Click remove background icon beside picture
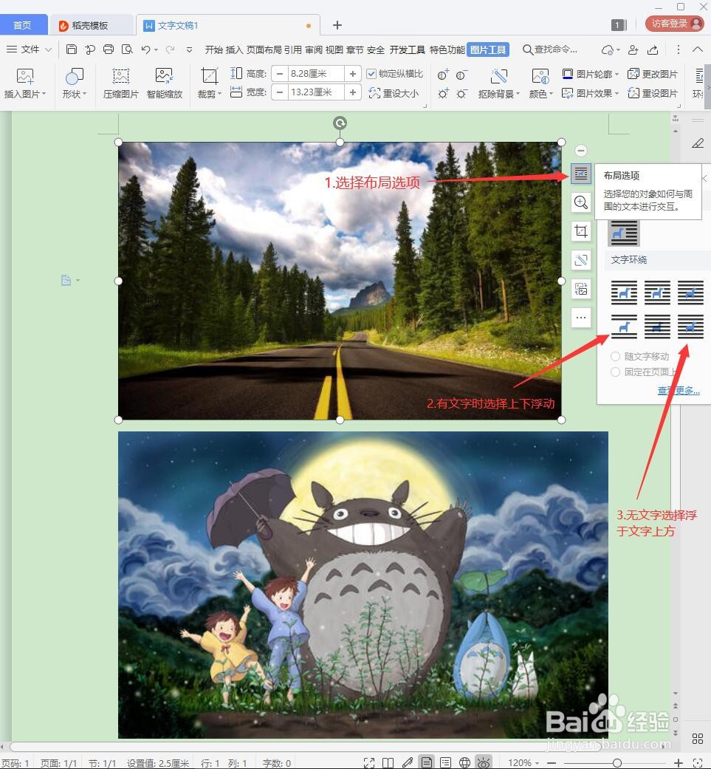 tap(580, 260)
